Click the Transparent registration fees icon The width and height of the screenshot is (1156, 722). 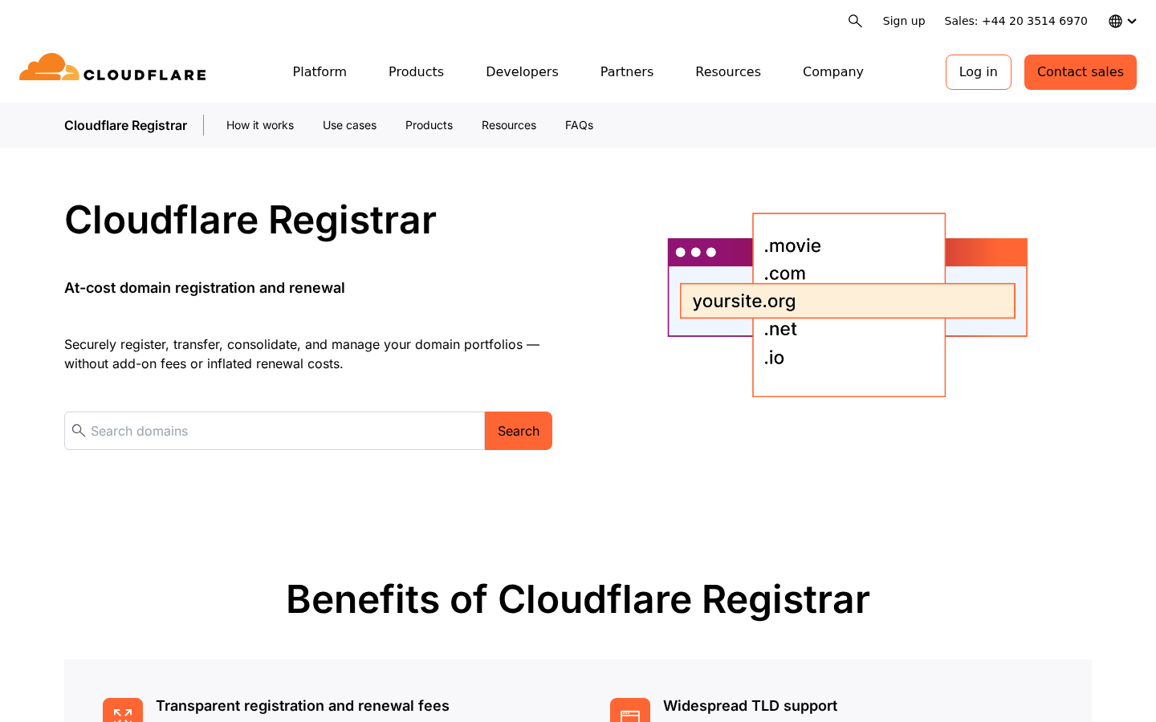click(x=123, y=710)
